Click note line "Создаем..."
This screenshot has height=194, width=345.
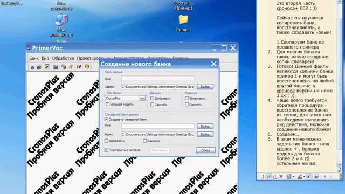287,134
